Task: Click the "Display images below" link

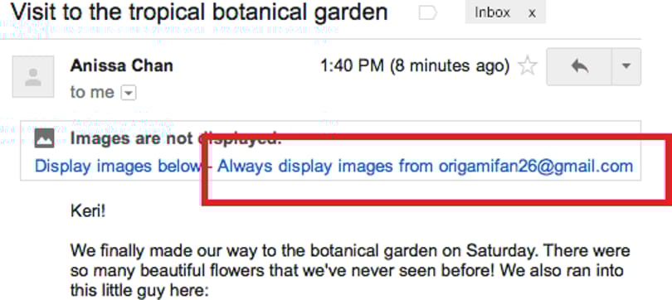Action: tap(118, 166)
